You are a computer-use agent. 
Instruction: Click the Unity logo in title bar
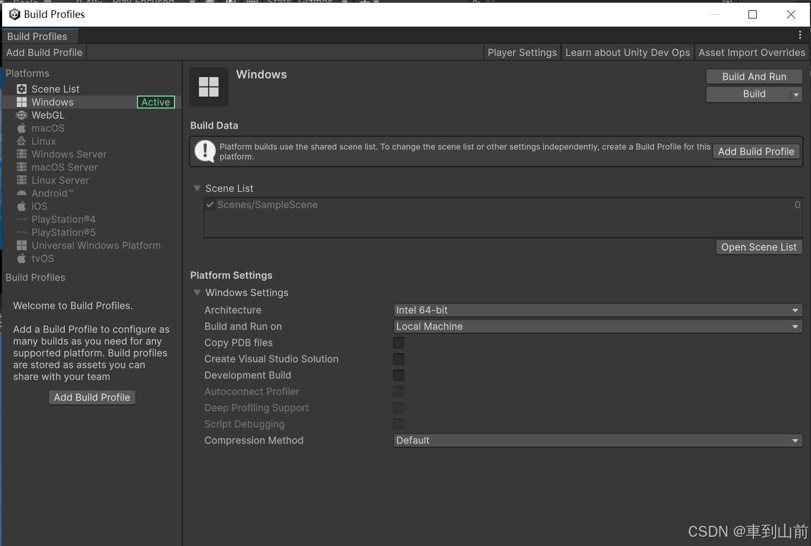pyautogui.click(x=15, y=14)
